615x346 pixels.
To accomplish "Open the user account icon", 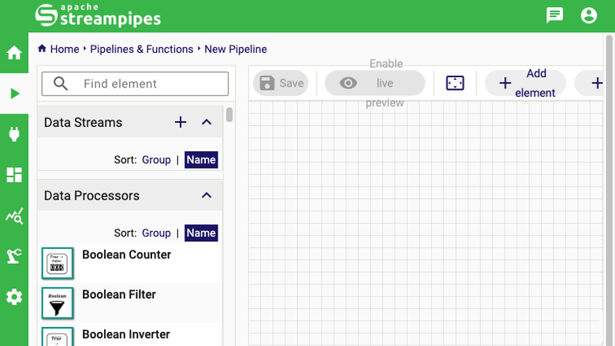I will click(589, 16).
